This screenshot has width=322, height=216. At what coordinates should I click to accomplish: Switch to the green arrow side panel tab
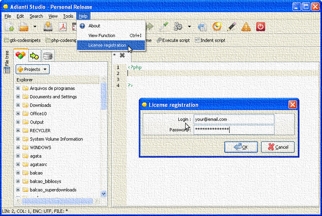pyautogui.click(x=34, y=56)
